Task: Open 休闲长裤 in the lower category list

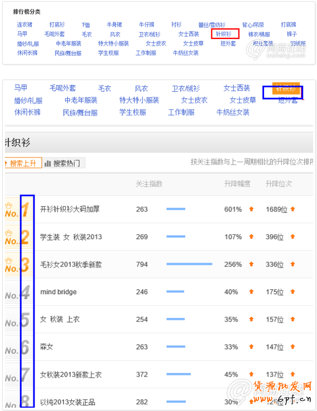Action: pyautogui.click(x=28, y=112)
